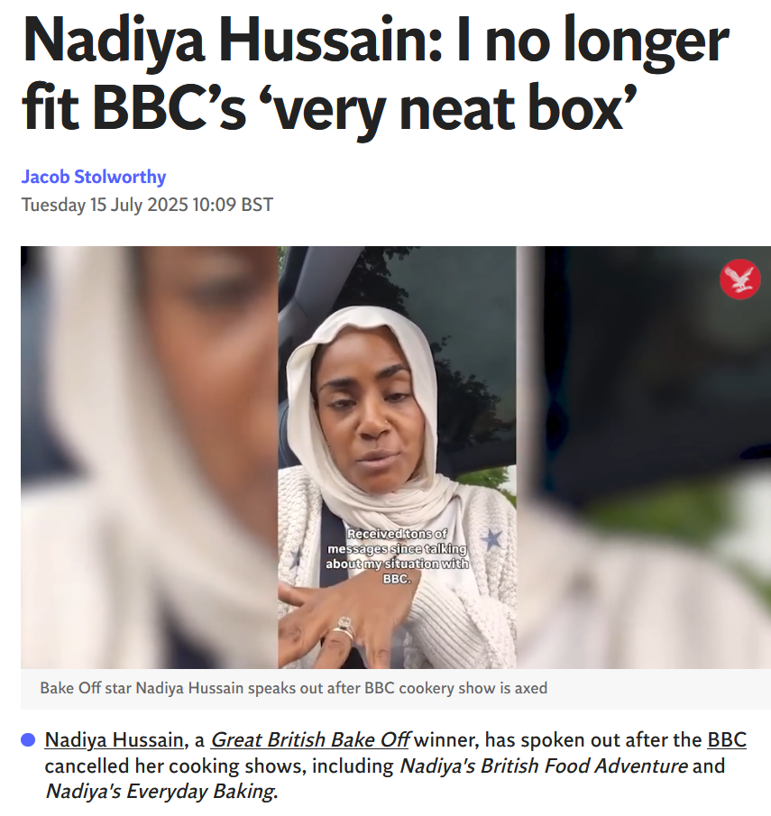
Task: Open the underlined Nadiya Hussain link
Action: [114, 739]
